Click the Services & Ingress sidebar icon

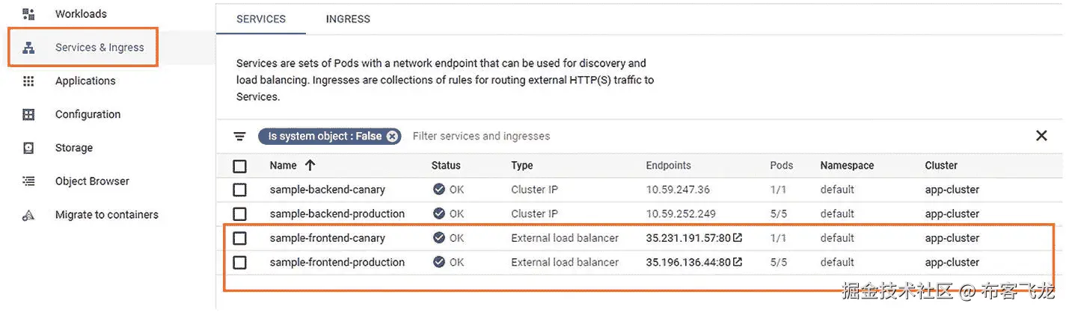coord(28,48)
